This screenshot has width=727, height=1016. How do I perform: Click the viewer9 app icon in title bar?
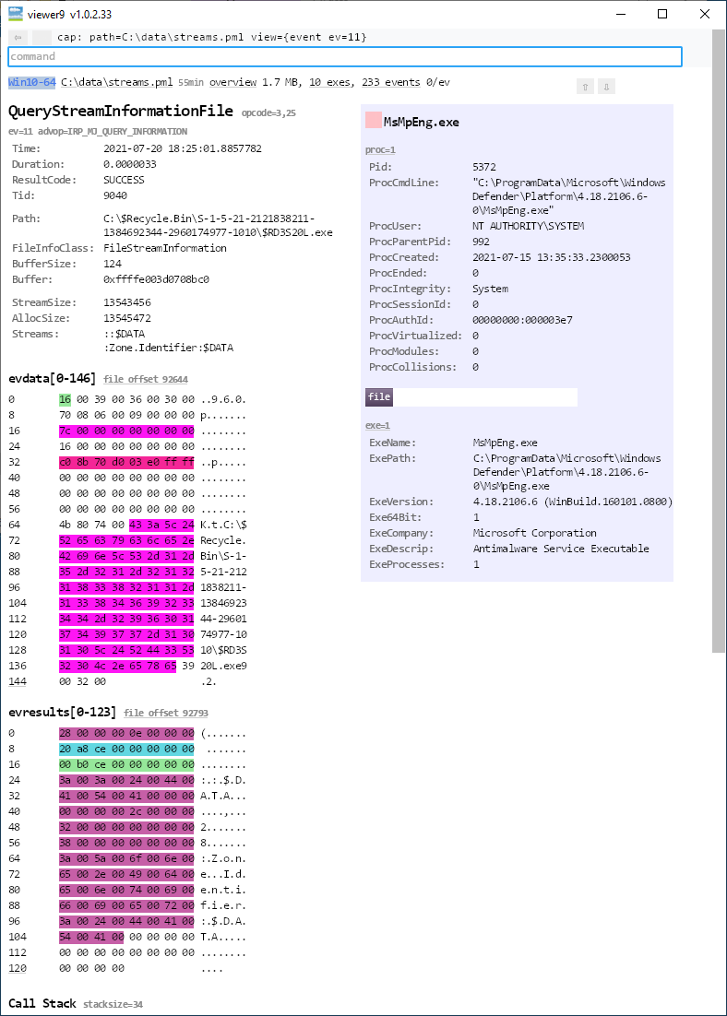click(x=16, y=14)
